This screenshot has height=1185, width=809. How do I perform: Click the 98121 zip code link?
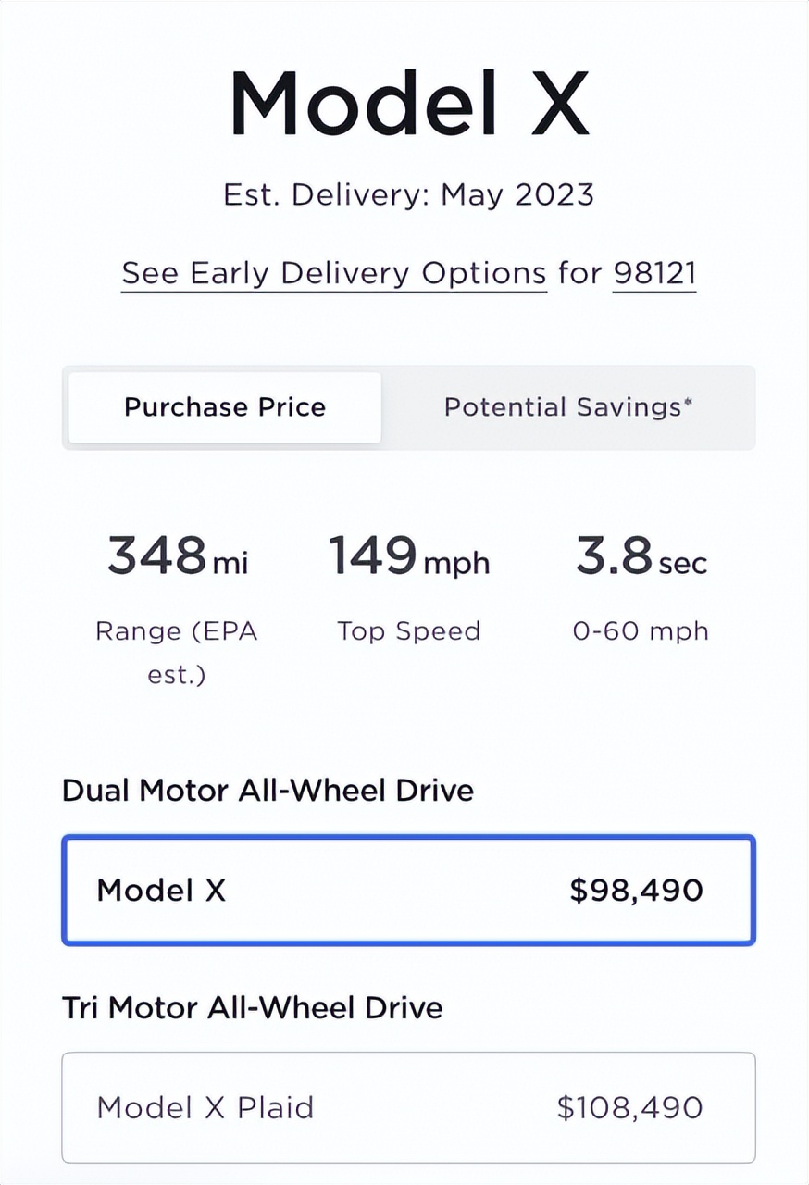(x=653, y=274)
